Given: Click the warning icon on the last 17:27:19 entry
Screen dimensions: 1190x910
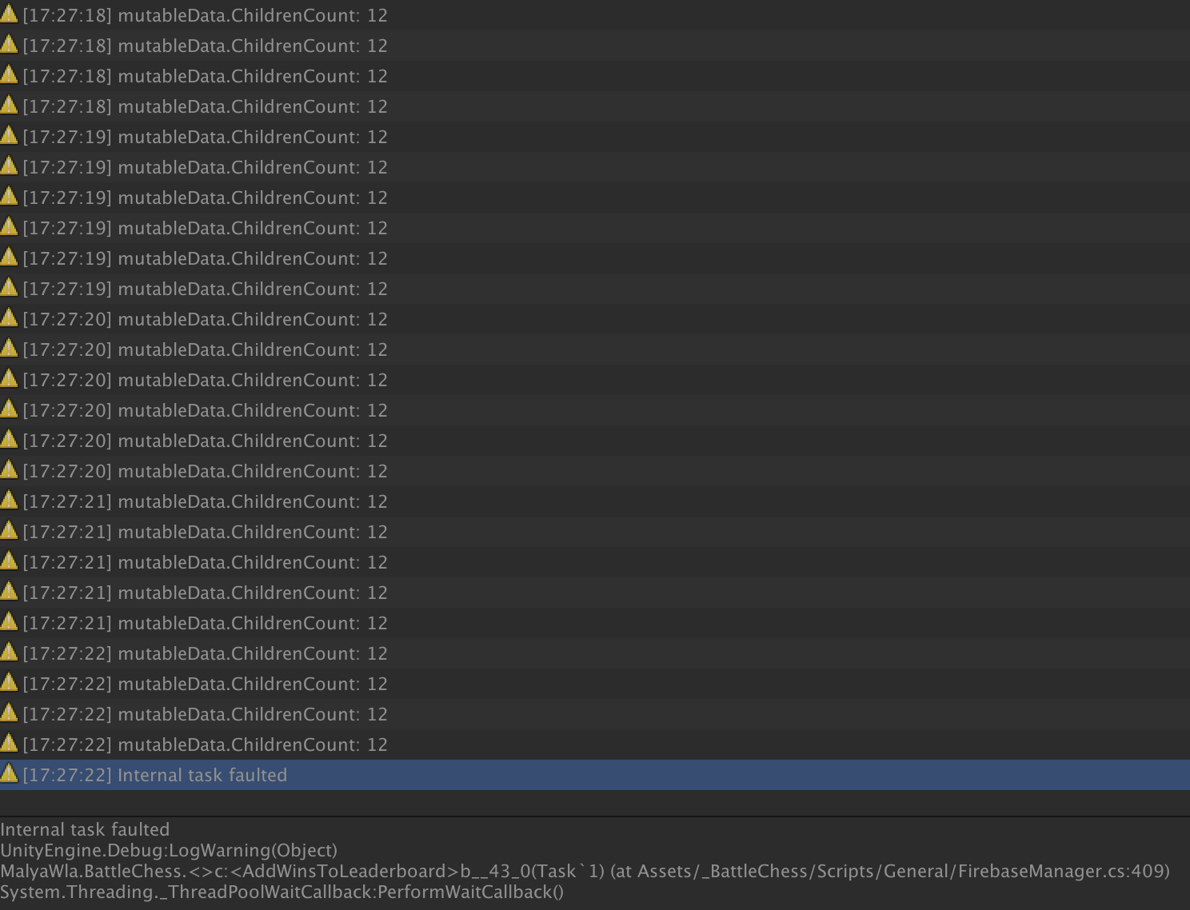Looking at the screenshot, I should tap(9, 289).
